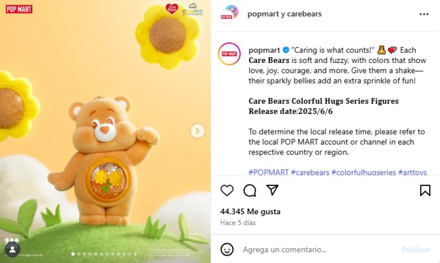This screenshot has width=440, height=263.
Task: Click the Publicar button
Action: (416, 249)
